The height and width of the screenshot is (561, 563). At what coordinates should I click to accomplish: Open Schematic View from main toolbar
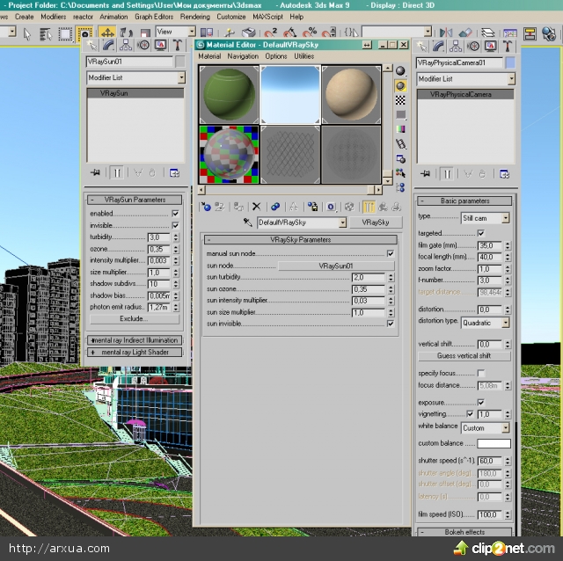coord(530,33)
